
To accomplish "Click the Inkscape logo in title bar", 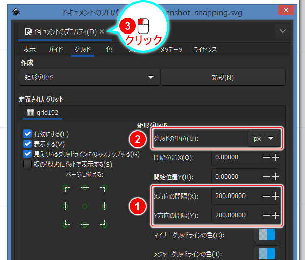I will coord(16,12).
